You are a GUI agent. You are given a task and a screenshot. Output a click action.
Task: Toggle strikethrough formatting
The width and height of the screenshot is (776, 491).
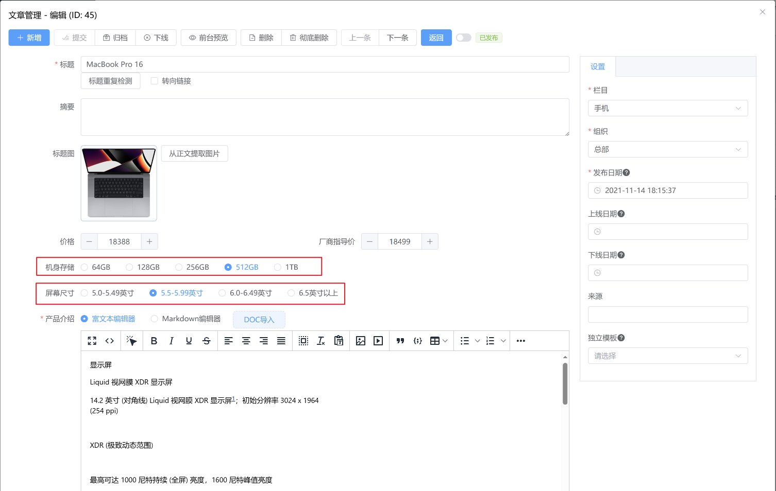click(x=207, y=341)
